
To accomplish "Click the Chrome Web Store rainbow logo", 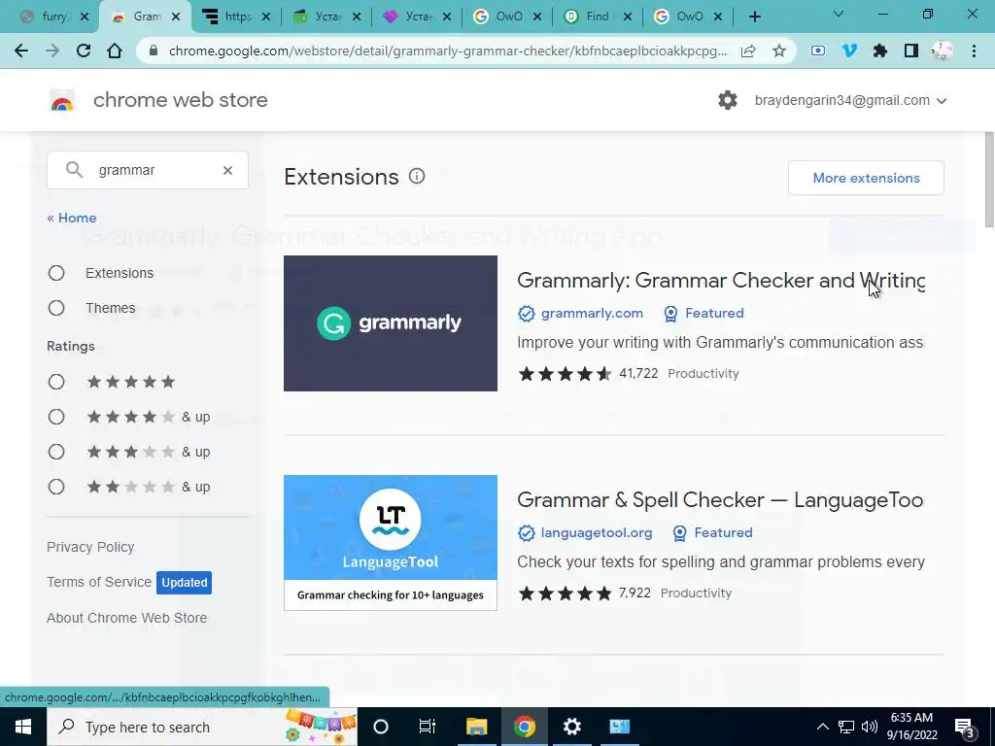I will coord(62,101).
